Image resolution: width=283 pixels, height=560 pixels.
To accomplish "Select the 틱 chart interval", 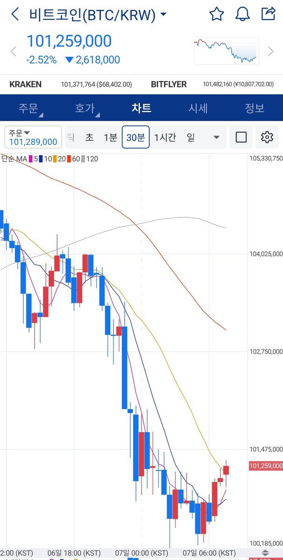I will pos(71,137).
